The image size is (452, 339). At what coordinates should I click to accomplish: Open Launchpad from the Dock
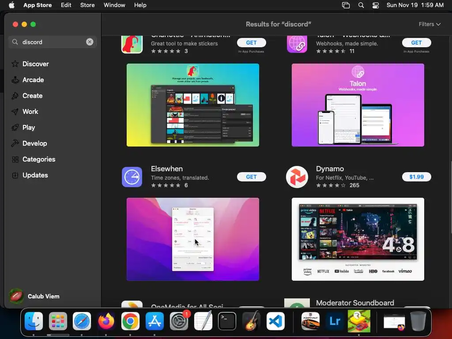(58, 321)
